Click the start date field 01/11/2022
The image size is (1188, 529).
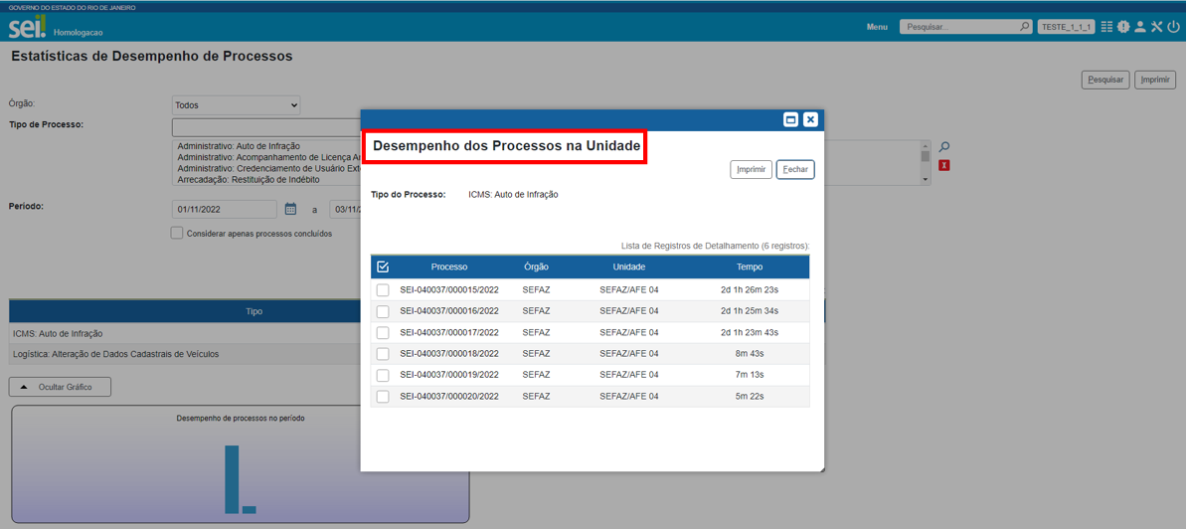coord(224,210)
